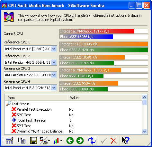This screenshot has height=147, width=152.
Task: Click the grey checkmark OK icon
Action: (x=104, y=141)
